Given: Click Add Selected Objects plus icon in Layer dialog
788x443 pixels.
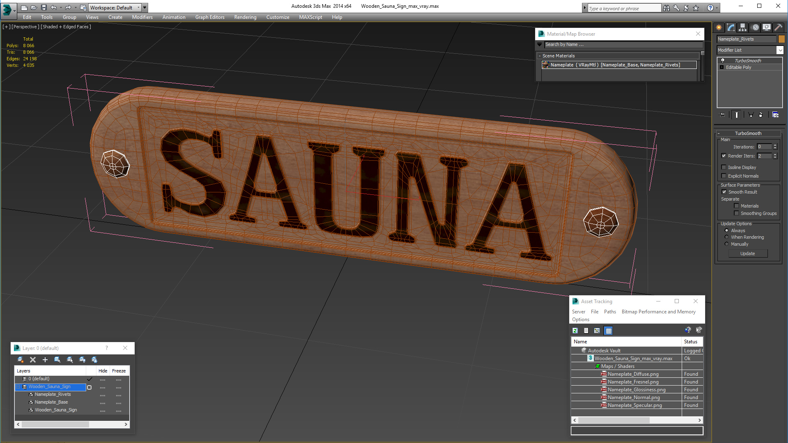Looking at the screenshot, I should point(45,360).
